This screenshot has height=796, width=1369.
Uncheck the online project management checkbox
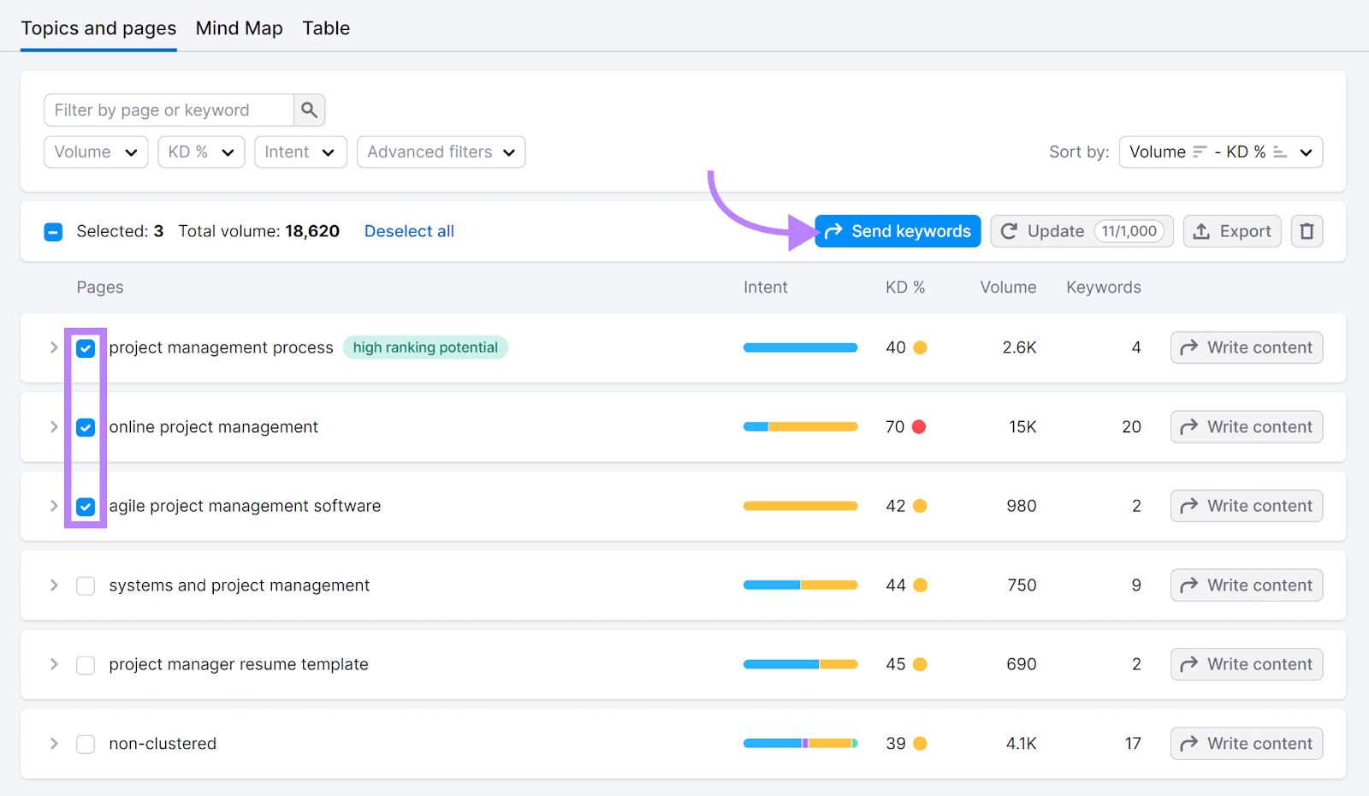click(x=86, y=427)
